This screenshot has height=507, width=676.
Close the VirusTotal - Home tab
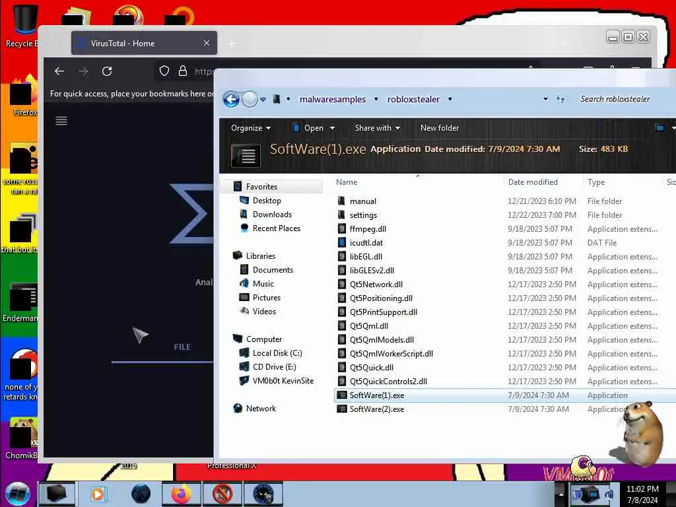point(207,43)
